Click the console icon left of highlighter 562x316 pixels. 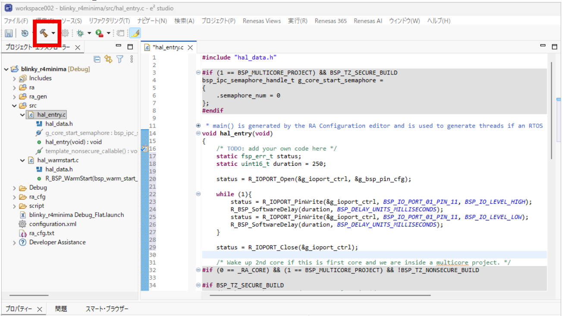(x=121, y=33)
